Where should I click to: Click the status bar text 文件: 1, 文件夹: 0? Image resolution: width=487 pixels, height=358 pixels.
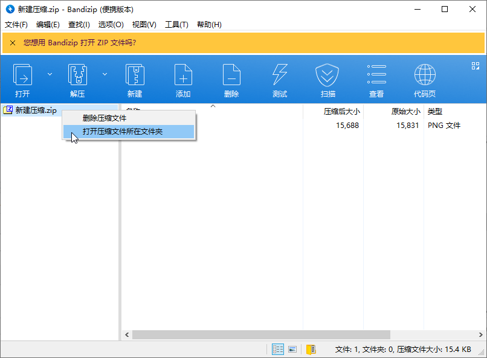pyautogui.click(x=364, y=350)
